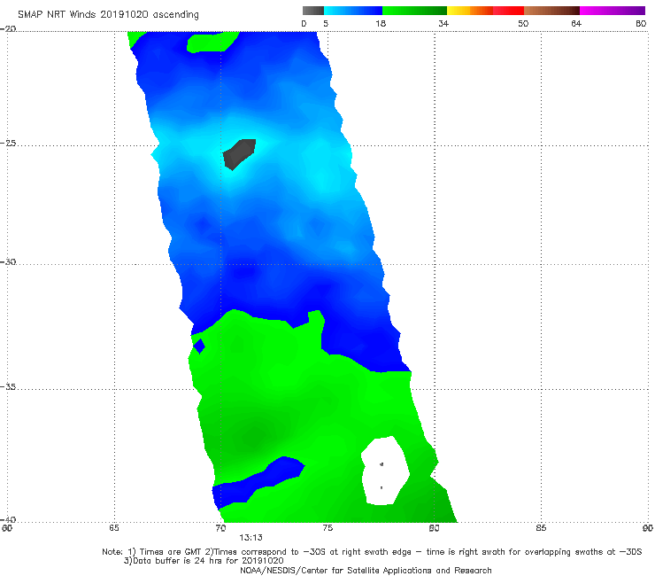The height and width of the screenshot is (576, 655).
Task: Click the title 'SMAP NRT Winds 20191020 ascending'
Action: point(108,14)
